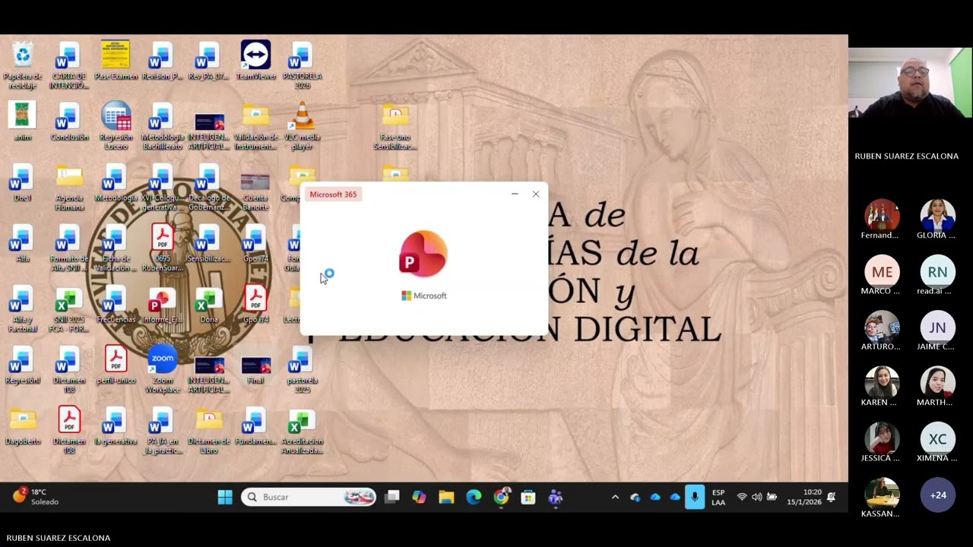Open Task View on the taskbar

(x=391, y=497)
